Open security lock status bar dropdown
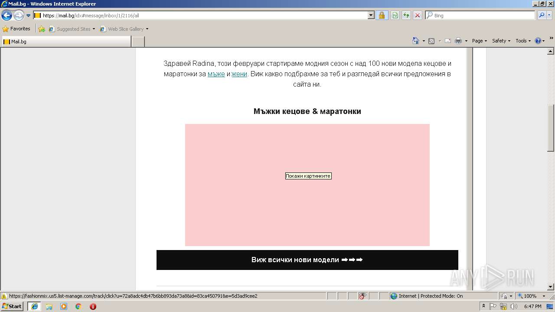The width and height of the screenshot is (555, 312). [506, 296]
